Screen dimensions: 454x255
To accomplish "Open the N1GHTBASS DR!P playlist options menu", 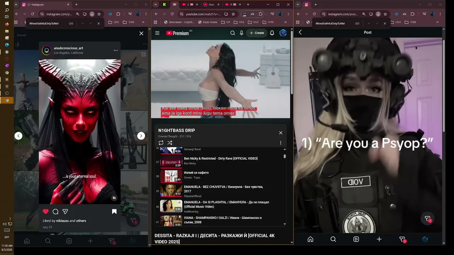I will point(281,143).
